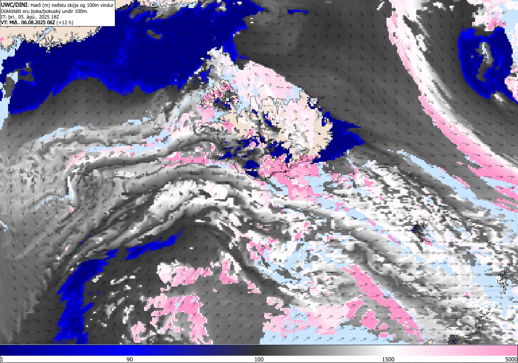Click the '90' label on the color scale
Image resolution: width=518 pixels, height=363 pixels.
coord(129,359)
